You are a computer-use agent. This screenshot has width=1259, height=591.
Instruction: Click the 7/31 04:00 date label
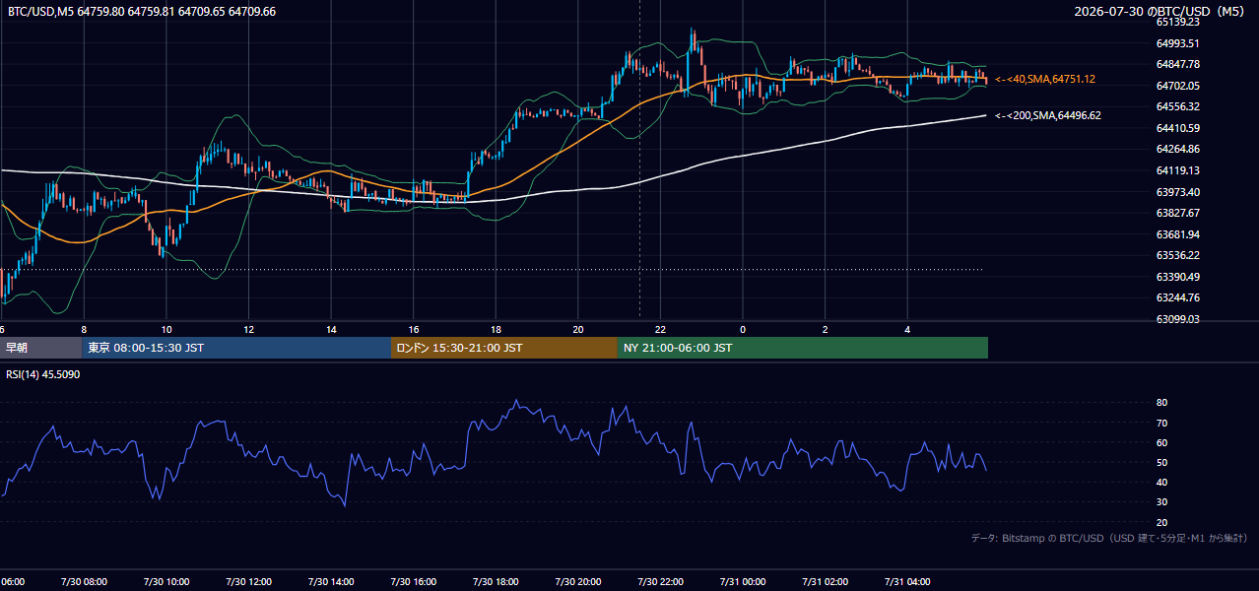coord(907,582)
